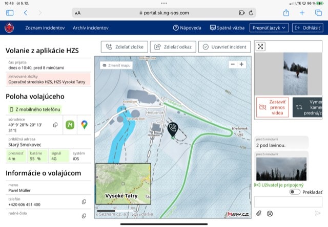Image resolution: width=328 pixels, height=227 pixels.
Task: Click the paperclip attachment icon
Action: click(259, 213)
